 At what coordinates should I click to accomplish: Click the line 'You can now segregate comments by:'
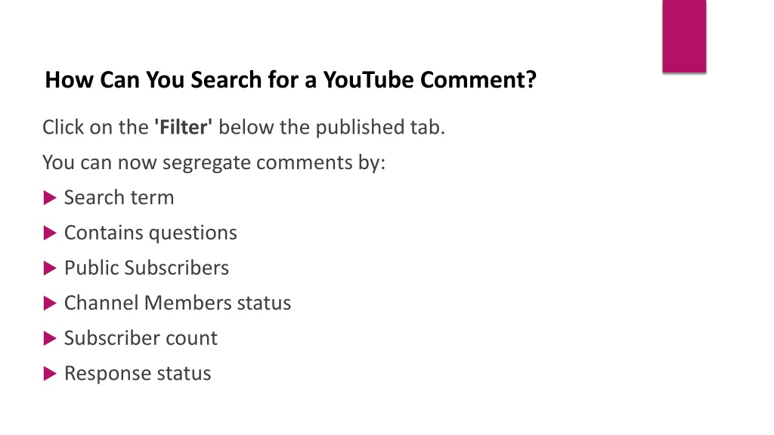pos(214,163)
